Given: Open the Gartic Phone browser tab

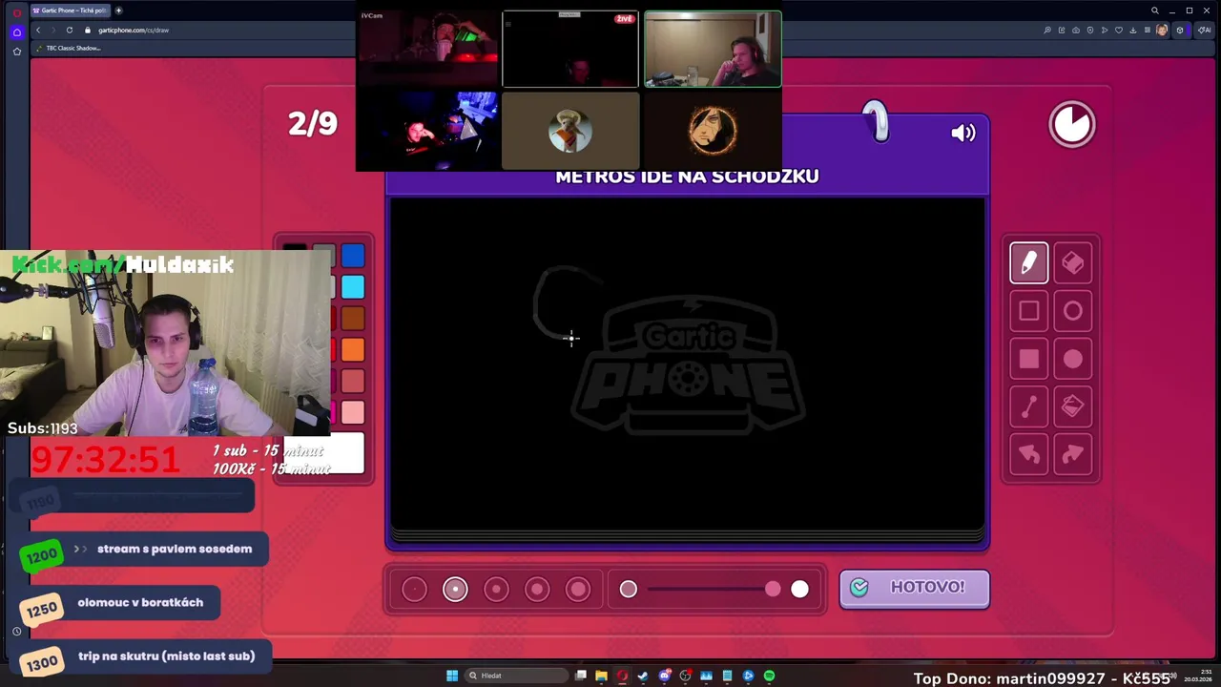Looking at the screenshot, I should coord(70,10).
